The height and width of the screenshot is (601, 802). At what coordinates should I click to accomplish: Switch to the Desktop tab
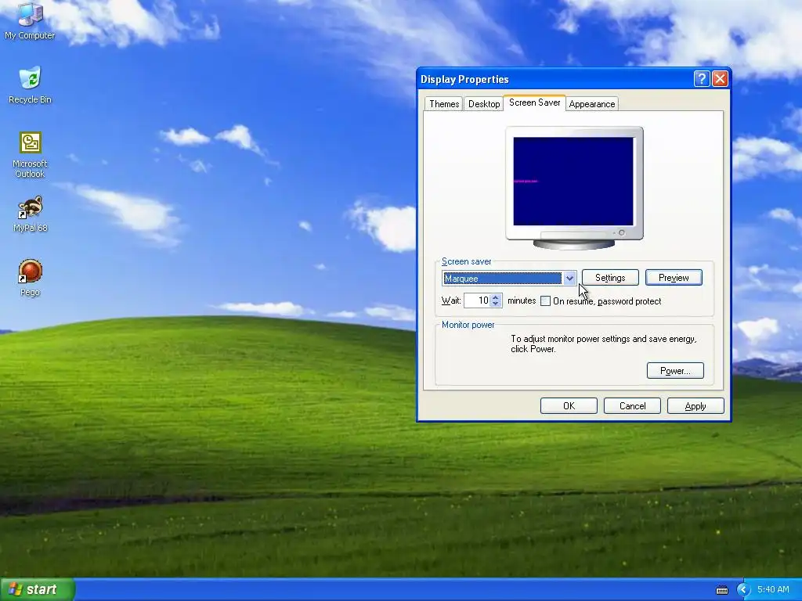click(484, 104)
